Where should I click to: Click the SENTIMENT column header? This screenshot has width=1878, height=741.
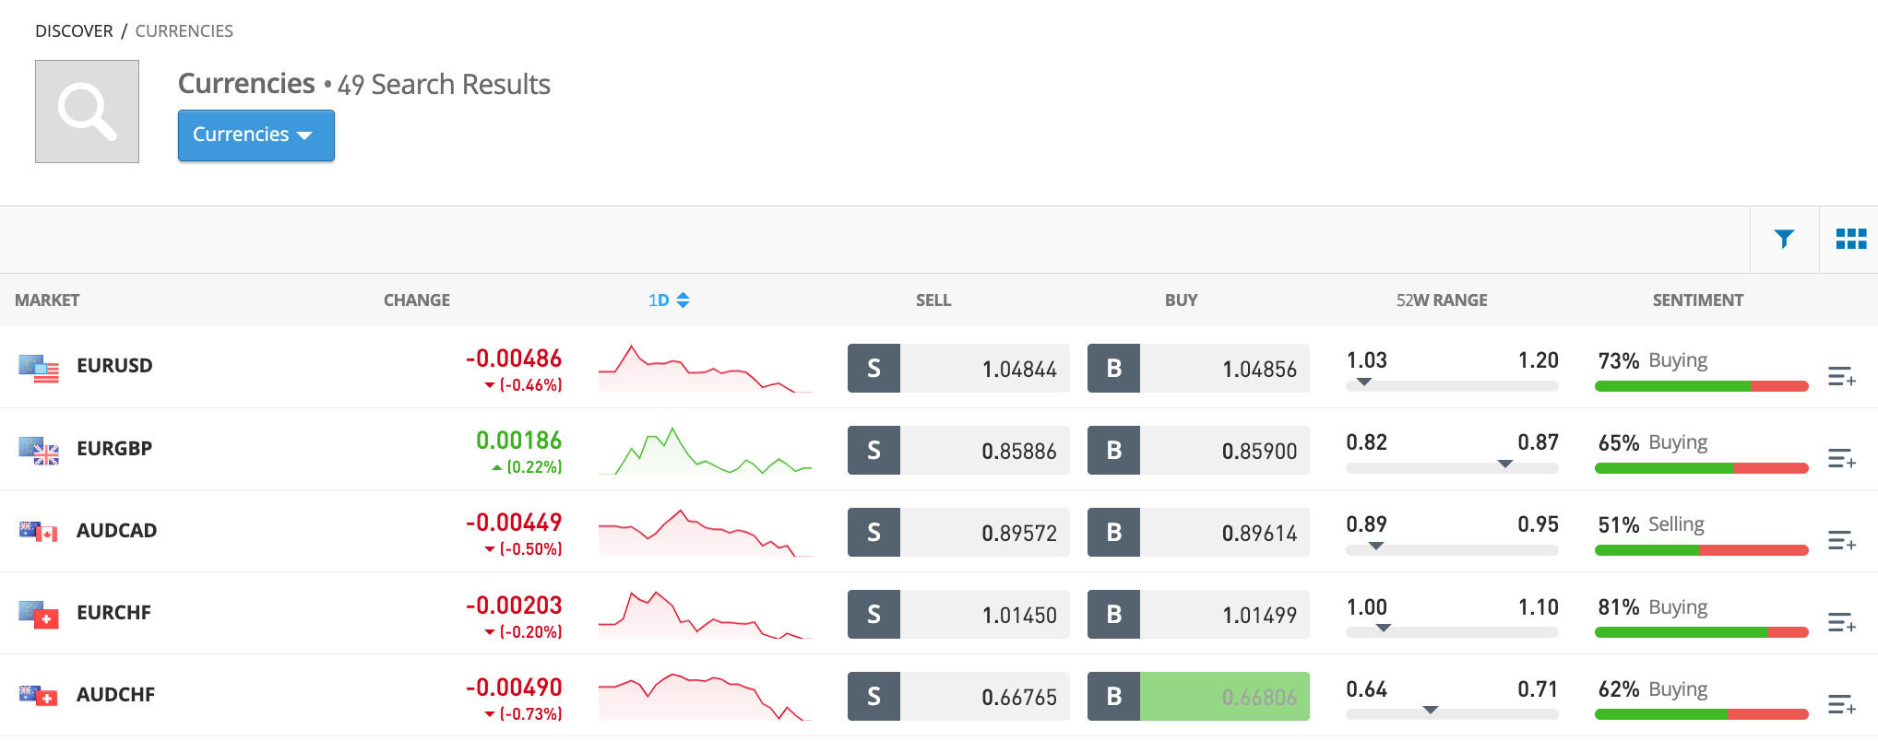1698,300
